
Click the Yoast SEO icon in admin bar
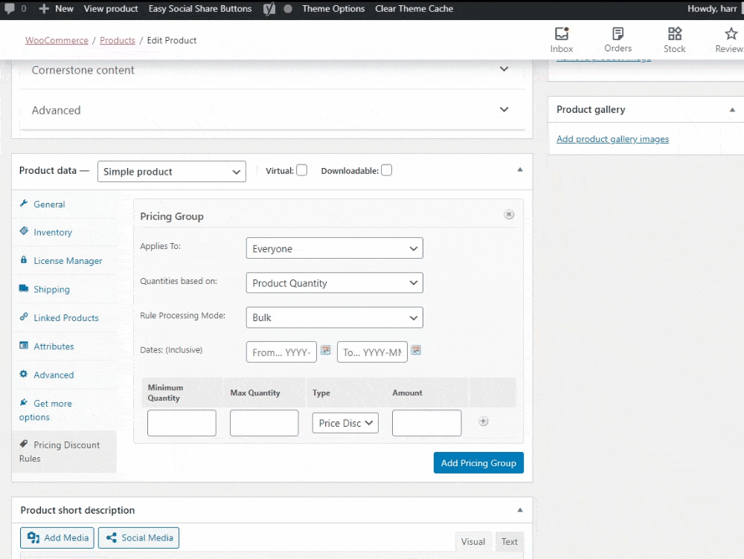[270, 9]
